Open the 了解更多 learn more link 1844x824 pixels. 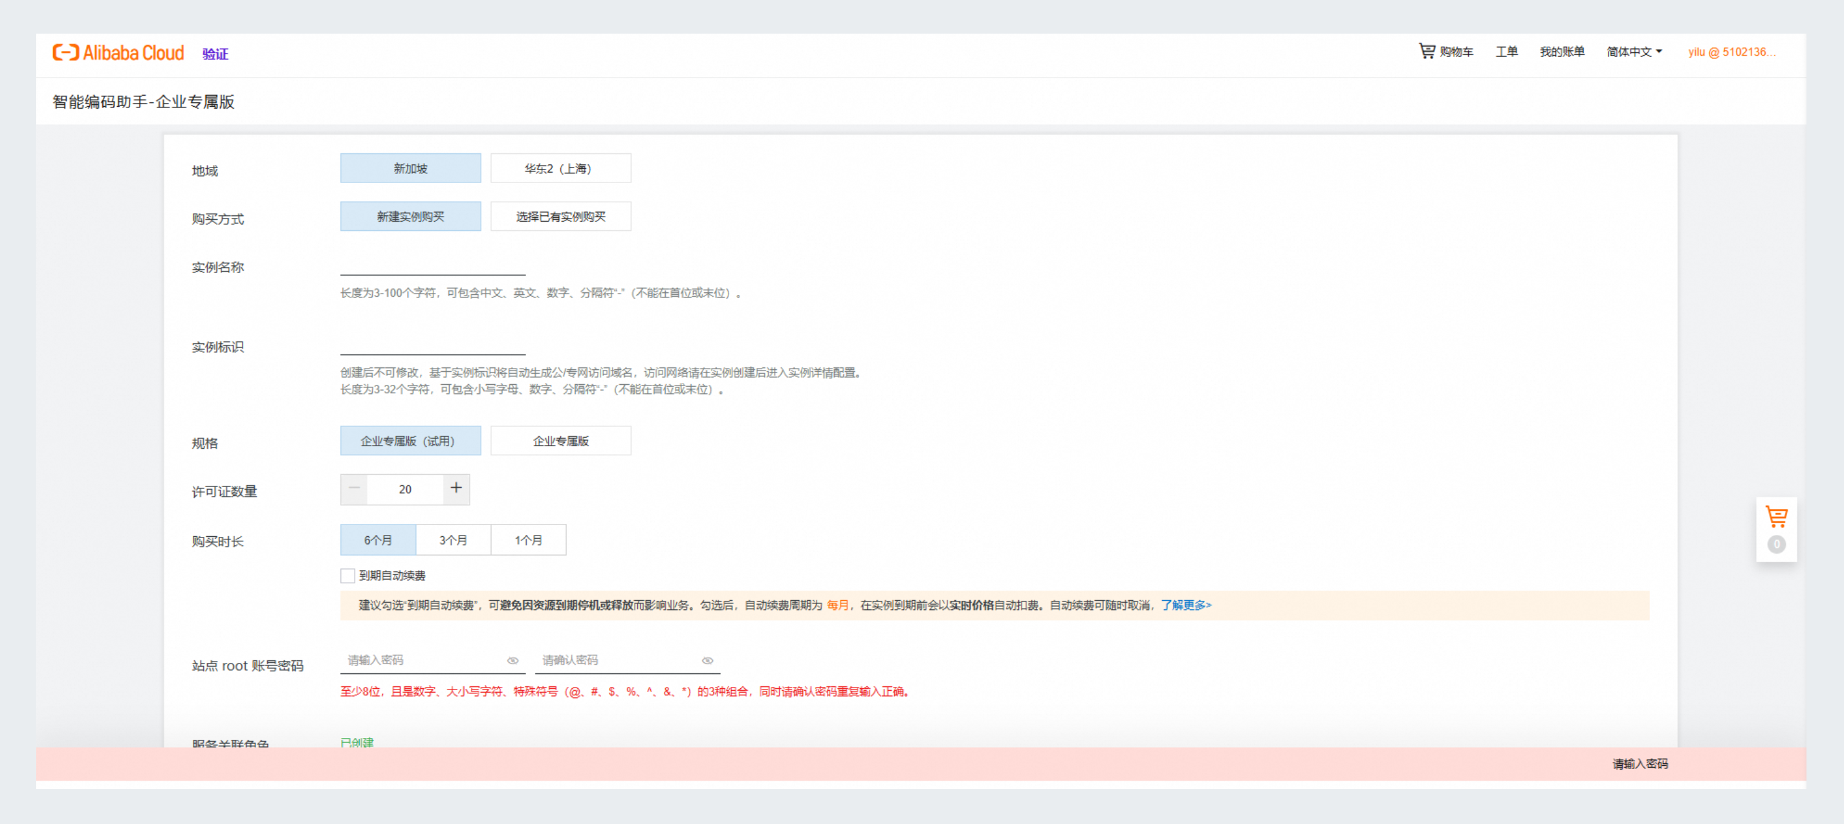(x=1185, y=605)
